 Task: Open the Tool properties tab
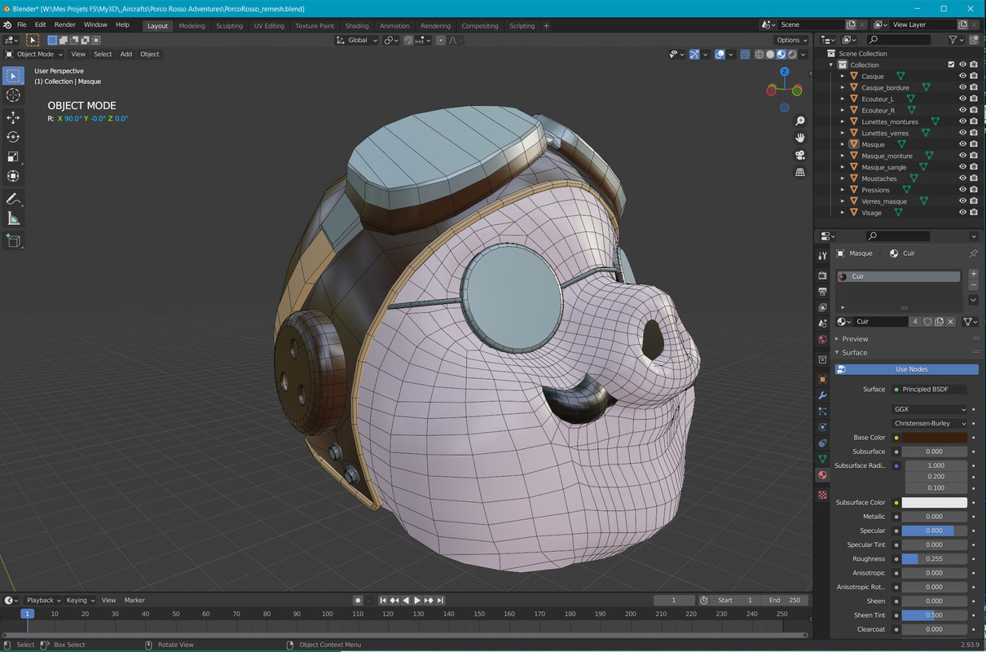(x=822, y=256)
